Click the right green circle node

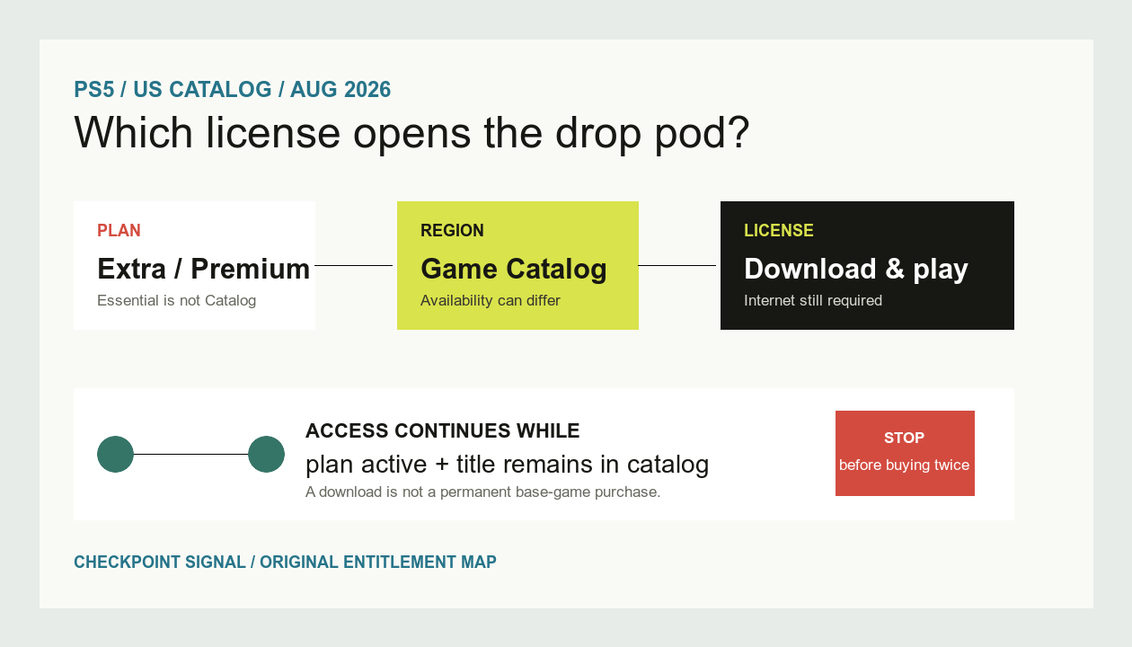pos(266,454)
